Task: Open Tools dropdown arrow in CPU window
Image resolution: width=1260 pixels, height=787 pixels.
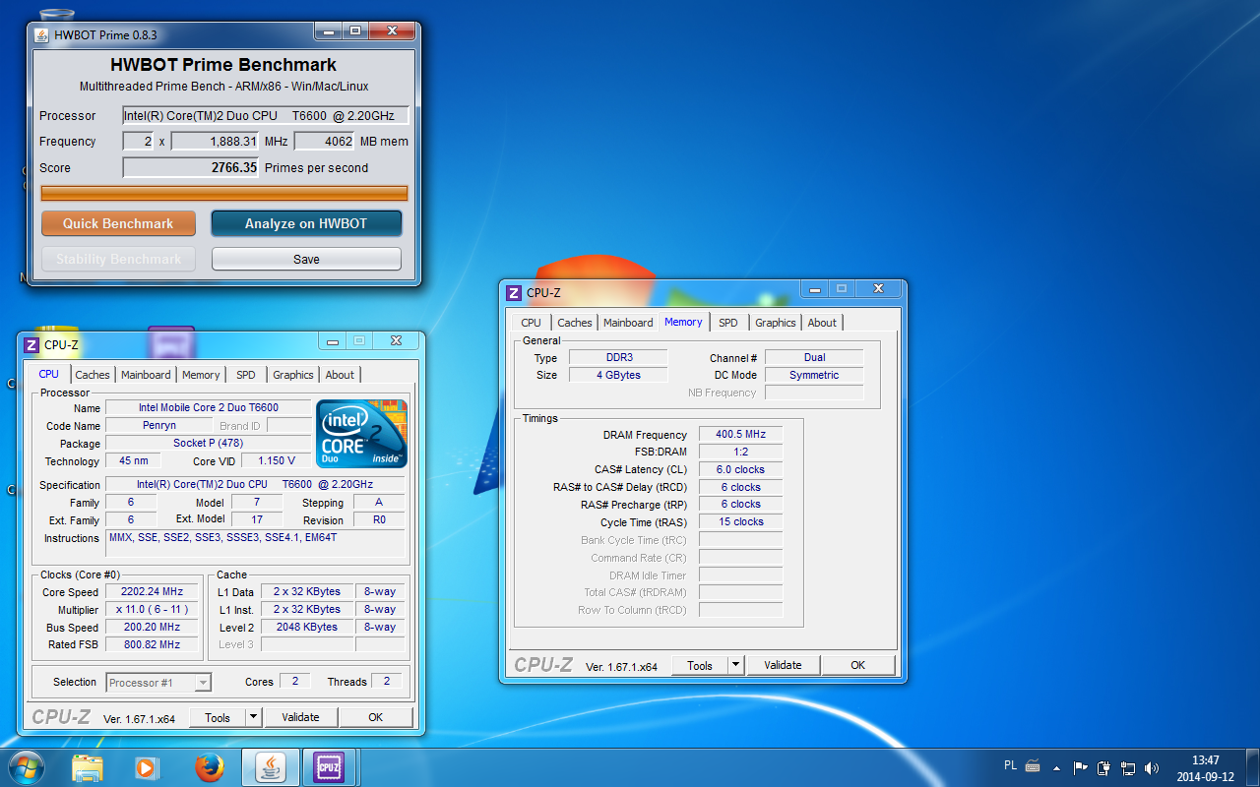Action: pyautogui.click(x=254, y=717)
